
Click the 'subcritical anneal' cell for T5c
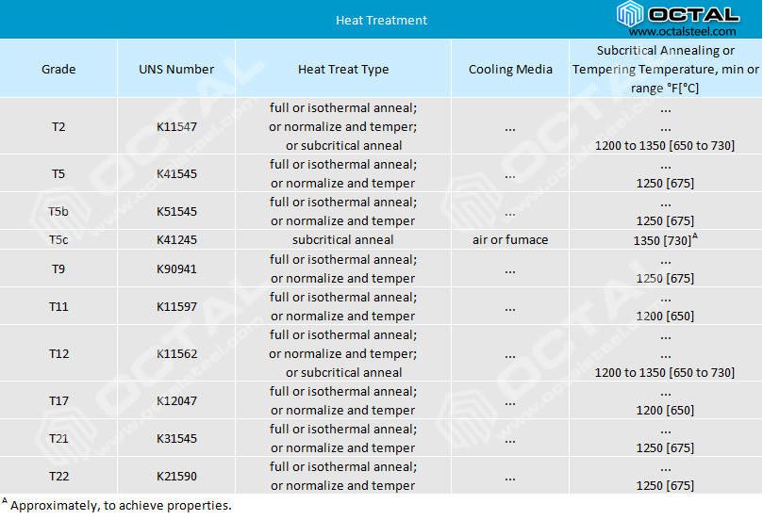point(343,240)
